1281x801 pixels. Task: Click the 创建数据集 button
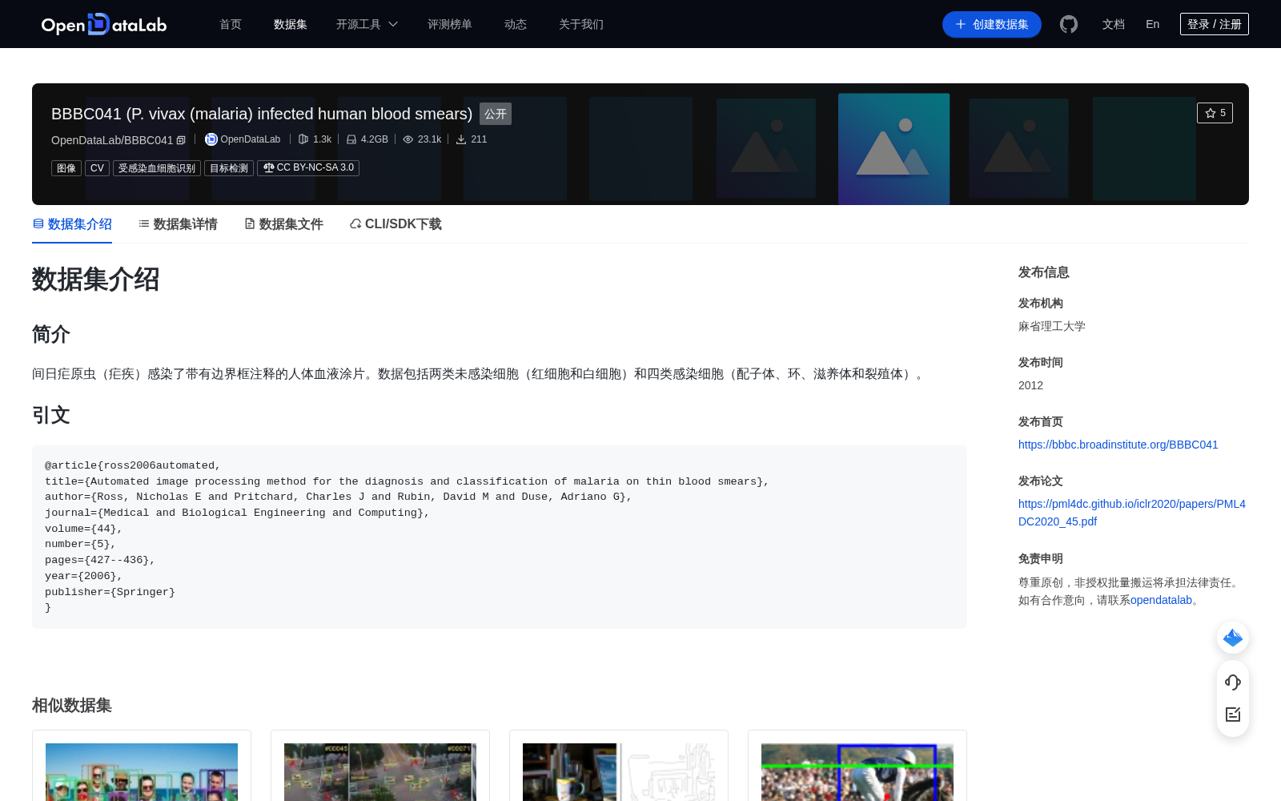(992, 25)
